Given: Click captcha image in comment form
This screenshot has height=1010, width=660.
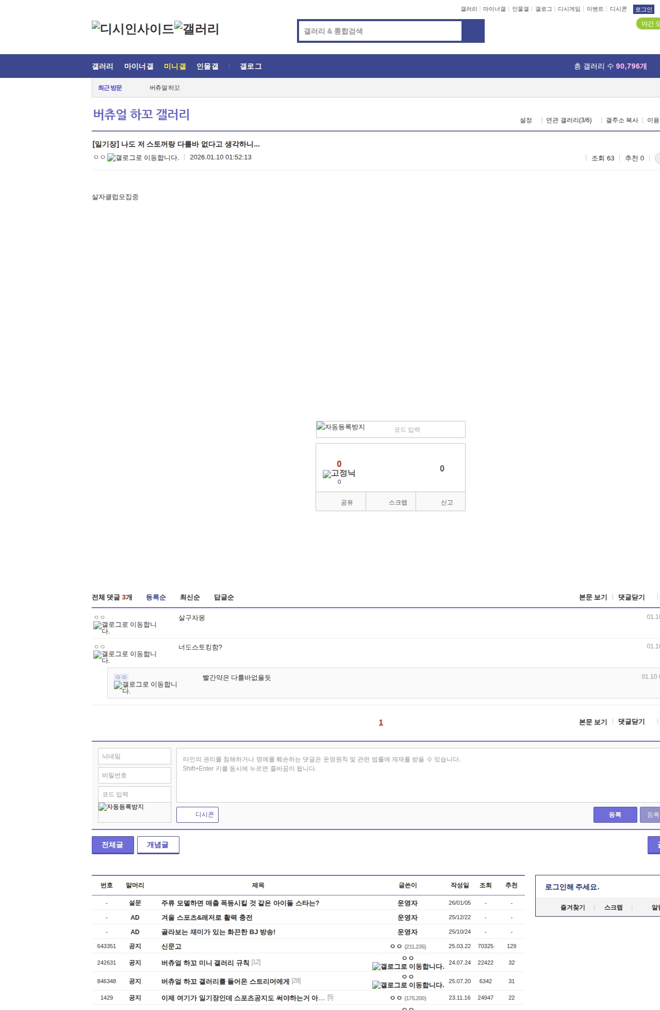Looking at the screenshot, I should point(121,807).
